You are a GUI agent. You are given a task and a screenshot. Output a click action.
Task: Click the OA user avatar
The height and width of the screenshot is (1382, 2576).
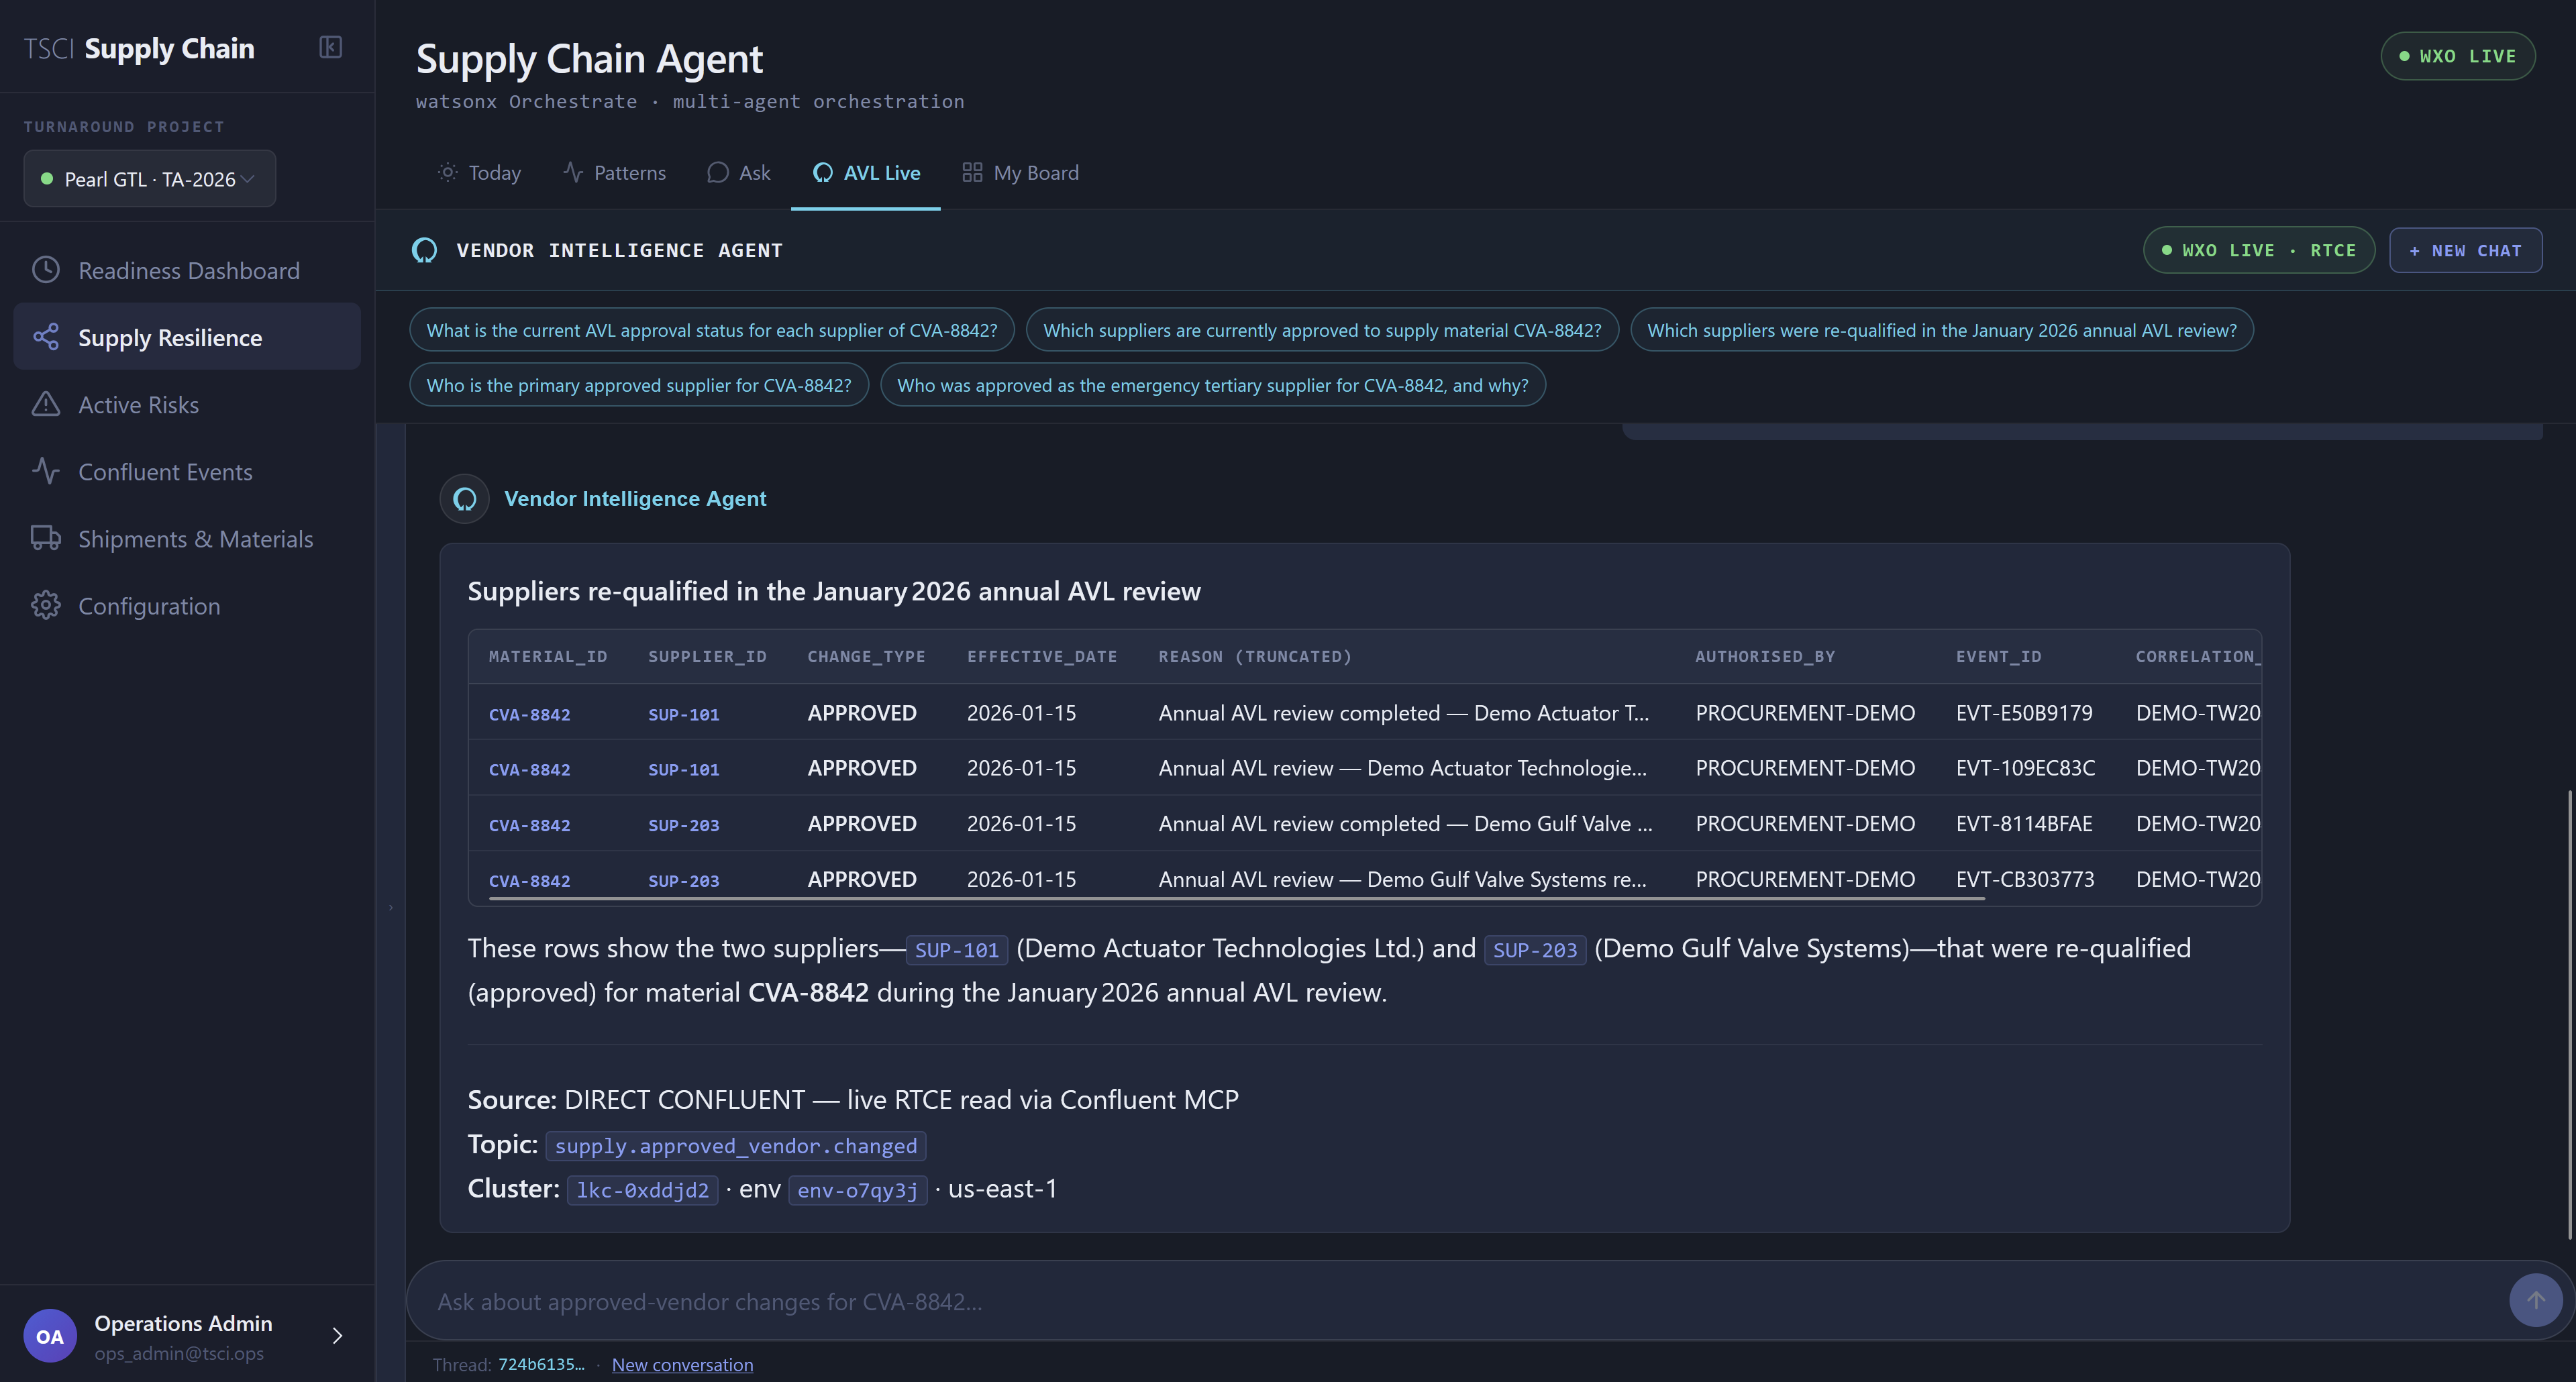[50, 1336]
